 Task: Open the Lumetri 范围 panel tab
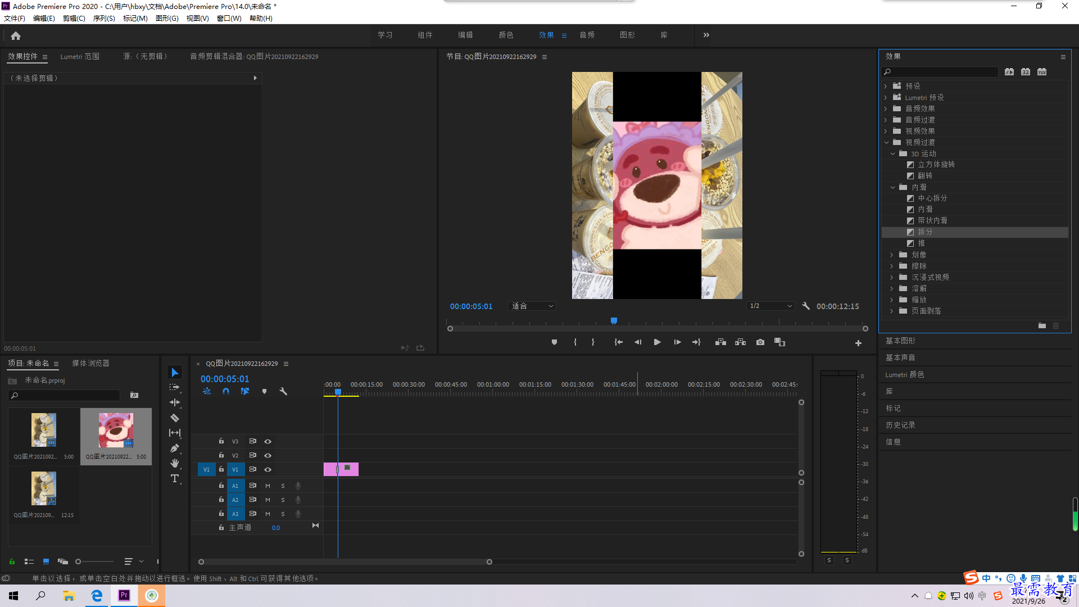point(80,57)
